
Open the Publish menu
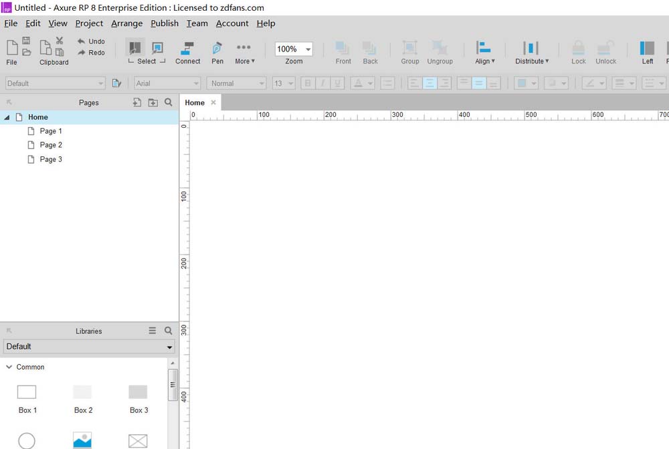click(x=165, y=23)
